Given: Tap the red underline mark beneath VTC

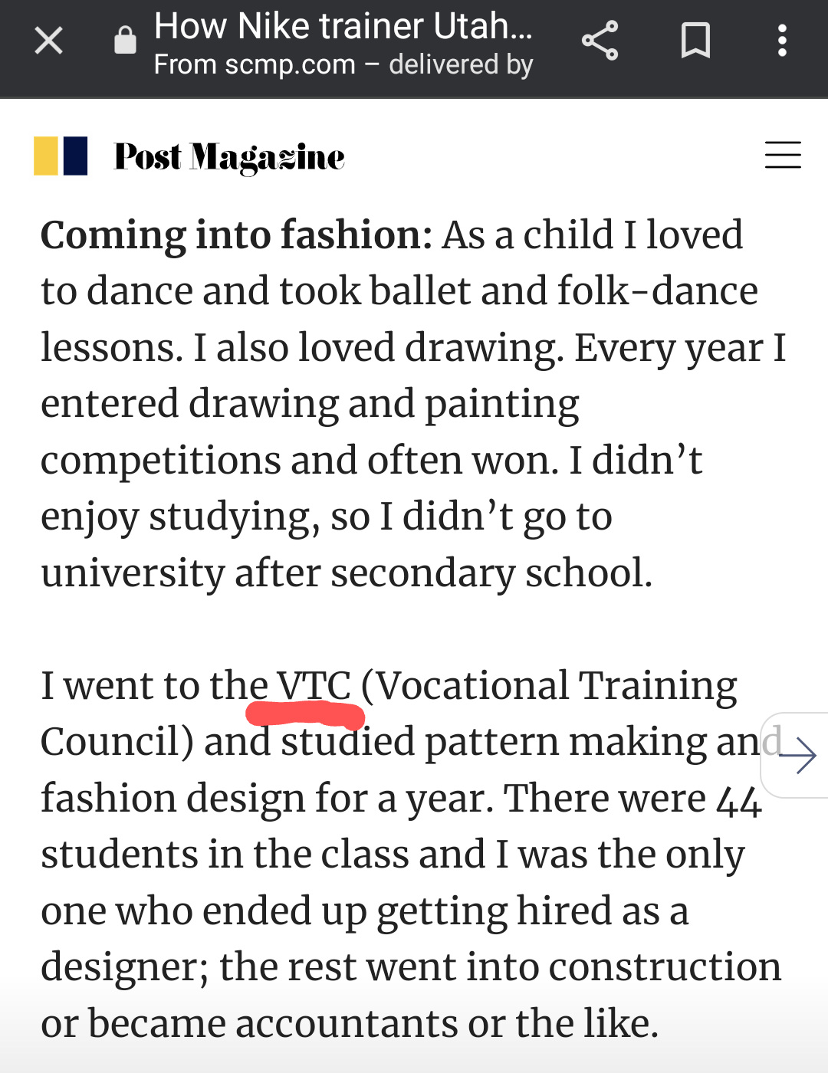Looking at the screenshot, I should tap(305, 715).
